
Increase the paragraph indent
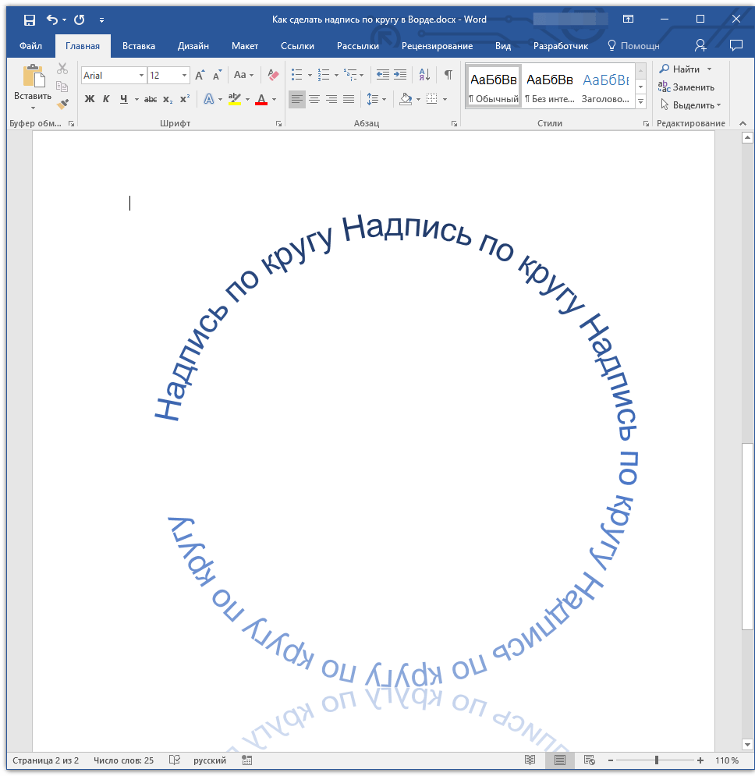(x=400, y=75)
